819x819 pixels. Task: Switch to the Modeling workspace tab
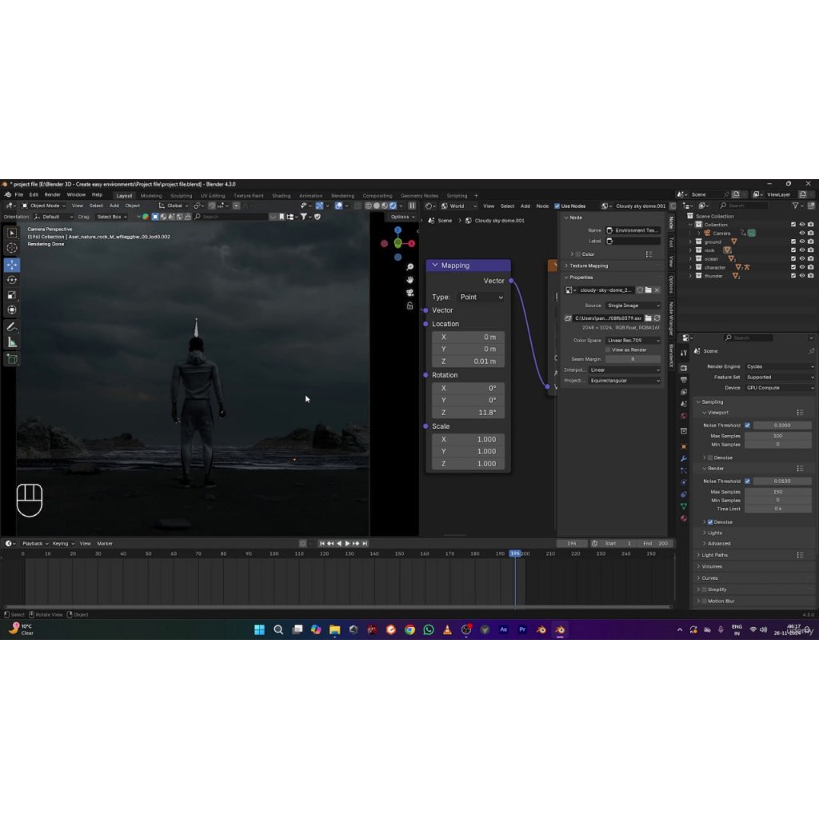[x=151, y=196]
